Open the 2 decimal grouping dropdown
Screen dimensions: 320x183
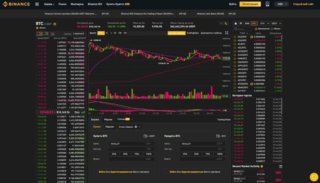(79, 34)
